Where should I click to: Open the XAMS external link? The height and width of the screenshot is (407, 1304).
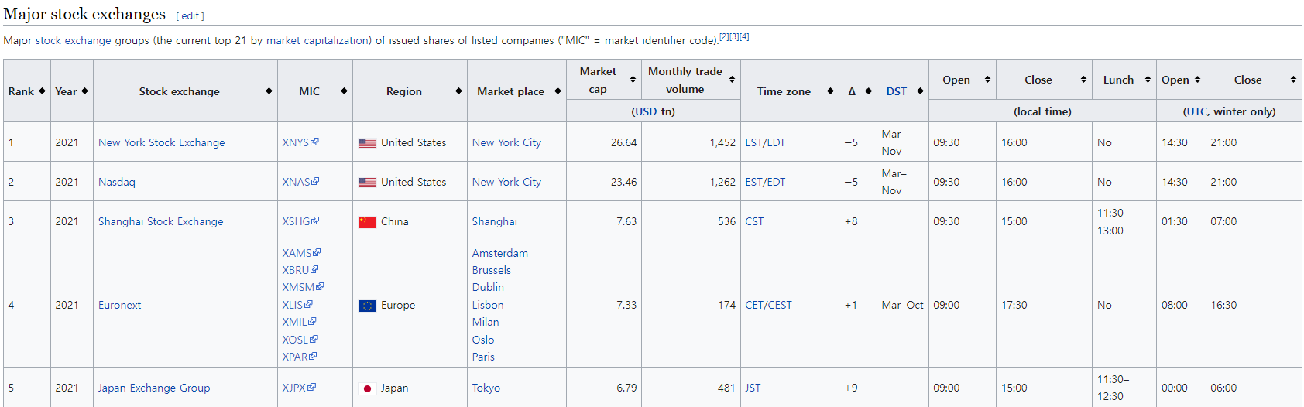(301, 253)
